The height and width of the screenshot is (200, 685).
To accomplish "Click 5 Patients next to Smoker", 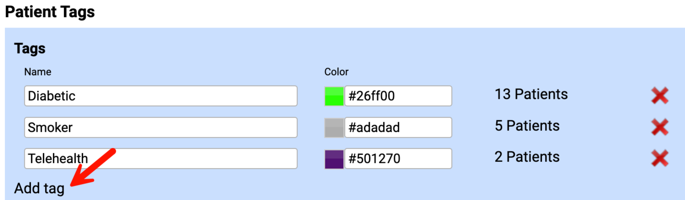I will click(528, 125).
